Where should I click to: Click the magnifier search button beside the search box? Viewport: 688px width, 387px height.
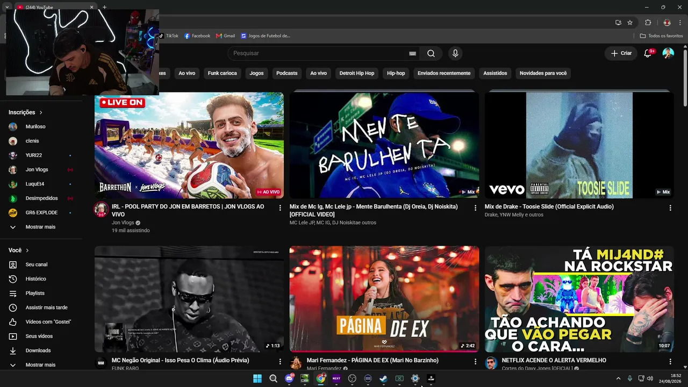point(431,53)
